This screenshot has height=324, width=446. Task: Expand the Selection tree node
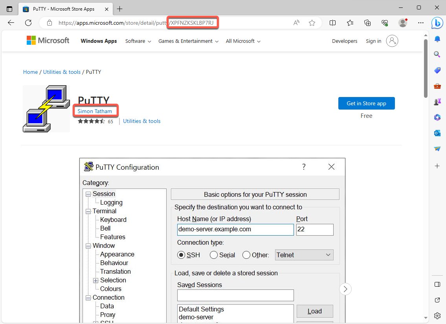96,280
